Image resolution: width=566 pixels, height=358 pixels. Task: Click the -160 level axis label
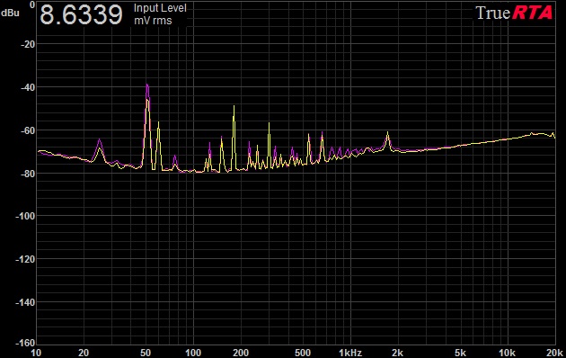(25, 342)
